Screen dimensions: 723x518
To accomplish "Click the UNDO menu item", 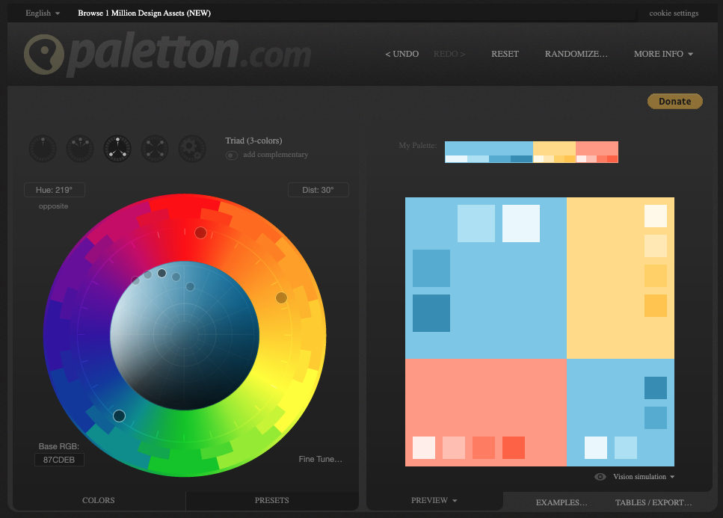I will [402, 54].
